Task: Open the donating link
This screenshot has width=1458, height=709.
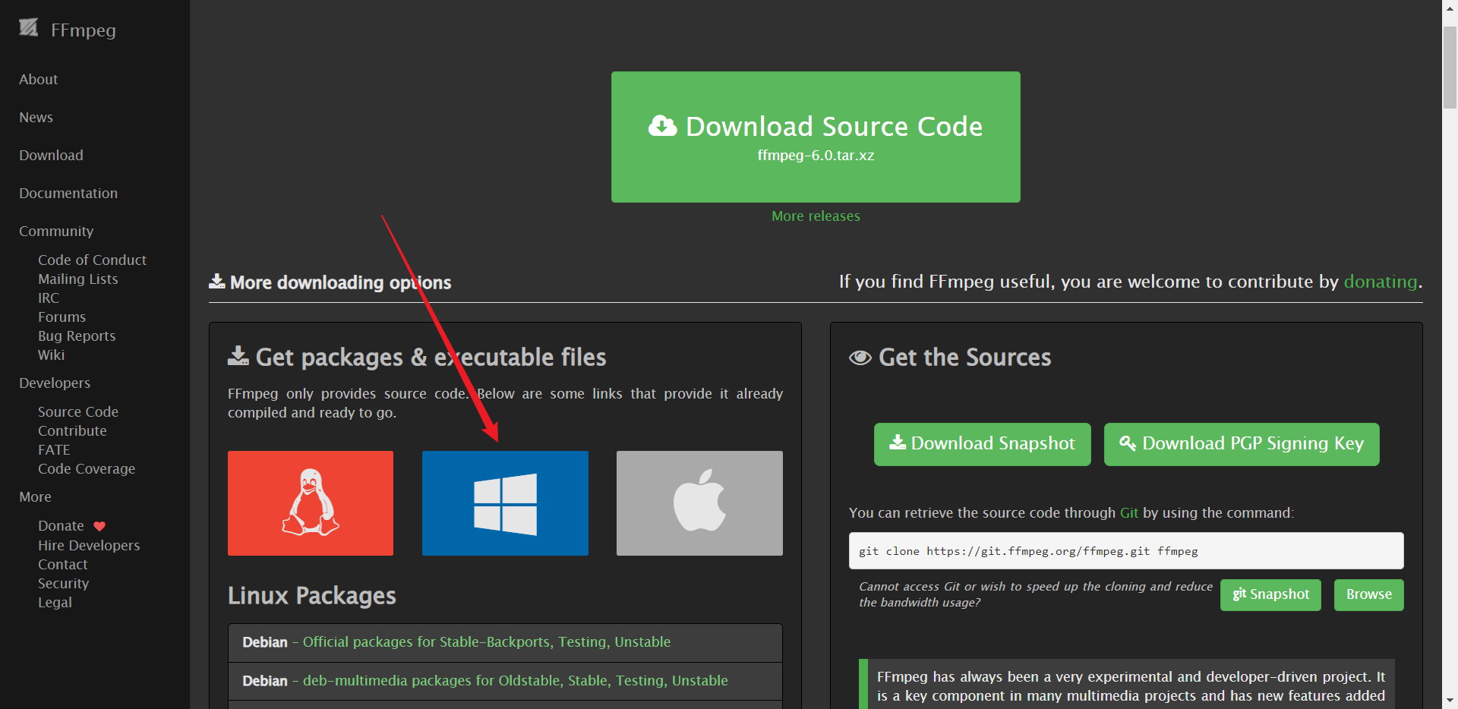Action: 1380,282
